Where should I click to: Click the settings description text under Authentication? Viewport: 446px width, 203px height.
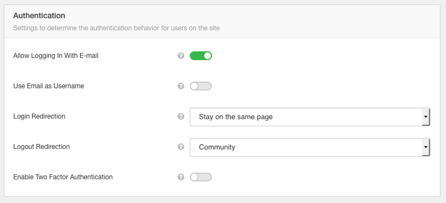[x=116, y=28]
